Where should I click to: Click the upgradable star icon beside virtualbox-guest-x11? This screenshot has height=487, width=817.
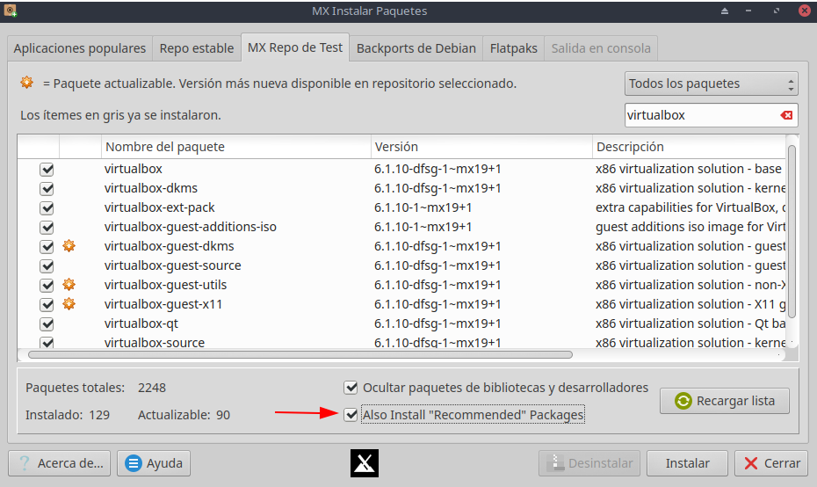click(x=69, y=303)
